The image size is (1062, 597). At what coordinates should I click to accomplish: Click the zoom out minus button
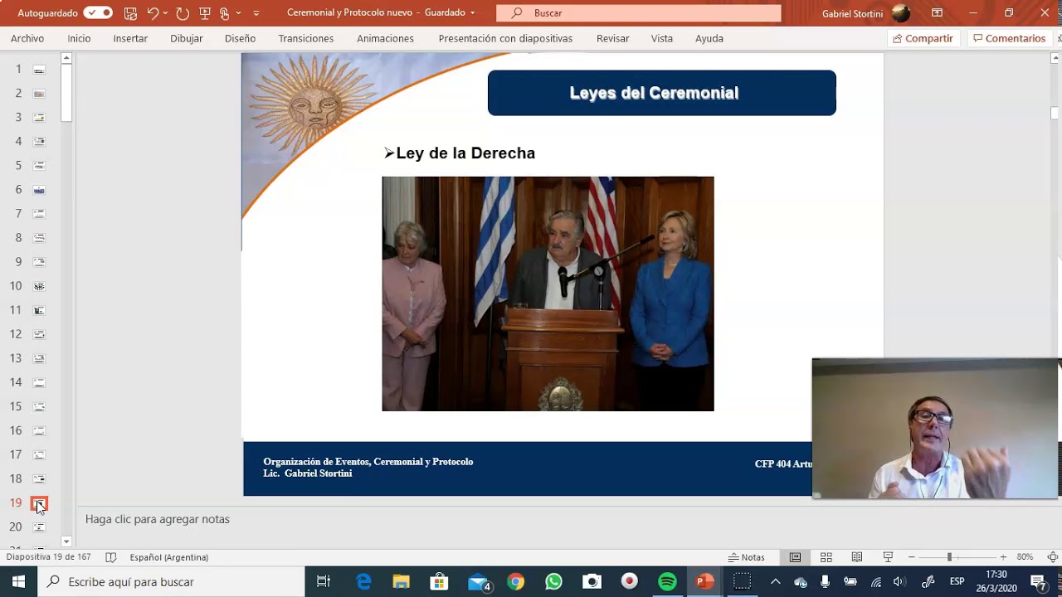click(x=912, y=557)
